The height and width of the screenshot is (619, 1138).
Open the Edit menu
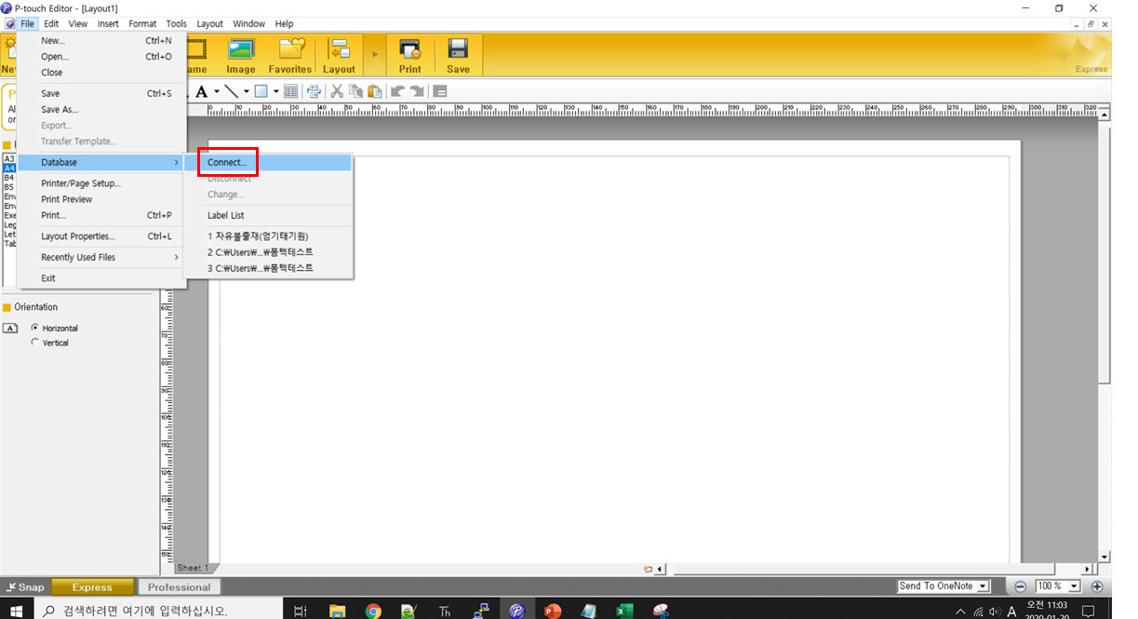coord(51,23)
